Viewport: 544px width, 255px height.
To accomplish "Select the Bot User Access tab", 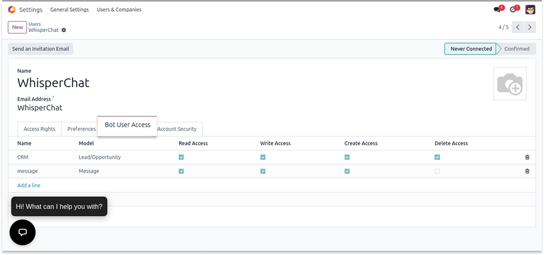I will [127, 125].
